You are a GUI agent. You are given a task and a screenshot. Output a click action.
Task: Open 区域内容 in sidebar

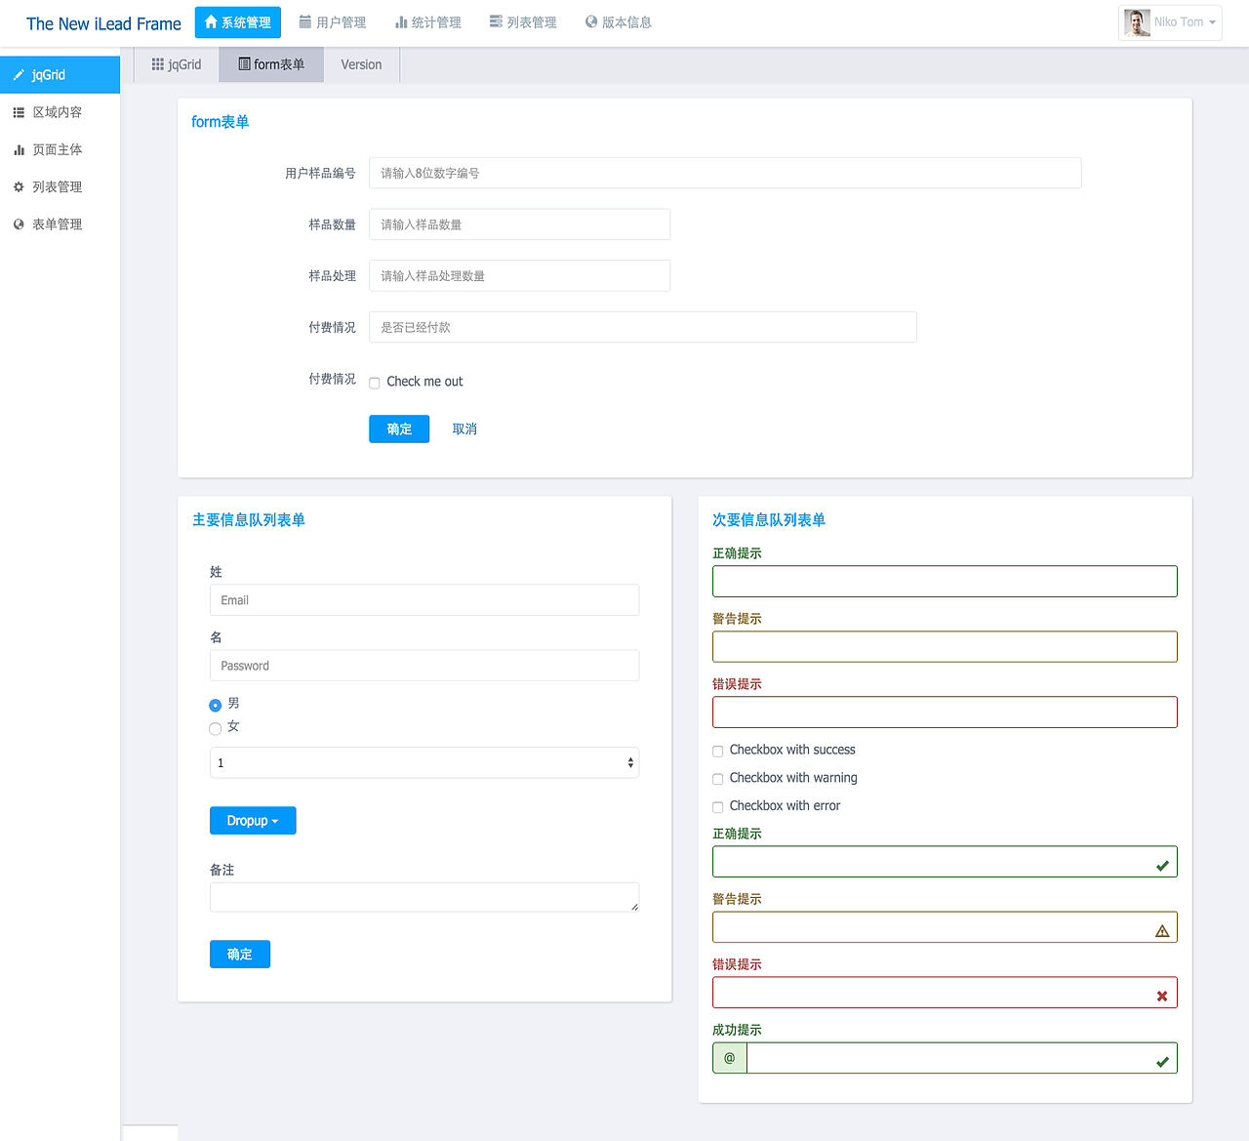coord(60,112)
